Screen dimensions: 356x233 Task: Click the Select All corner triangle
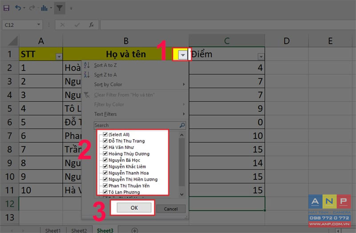[12, 41]
